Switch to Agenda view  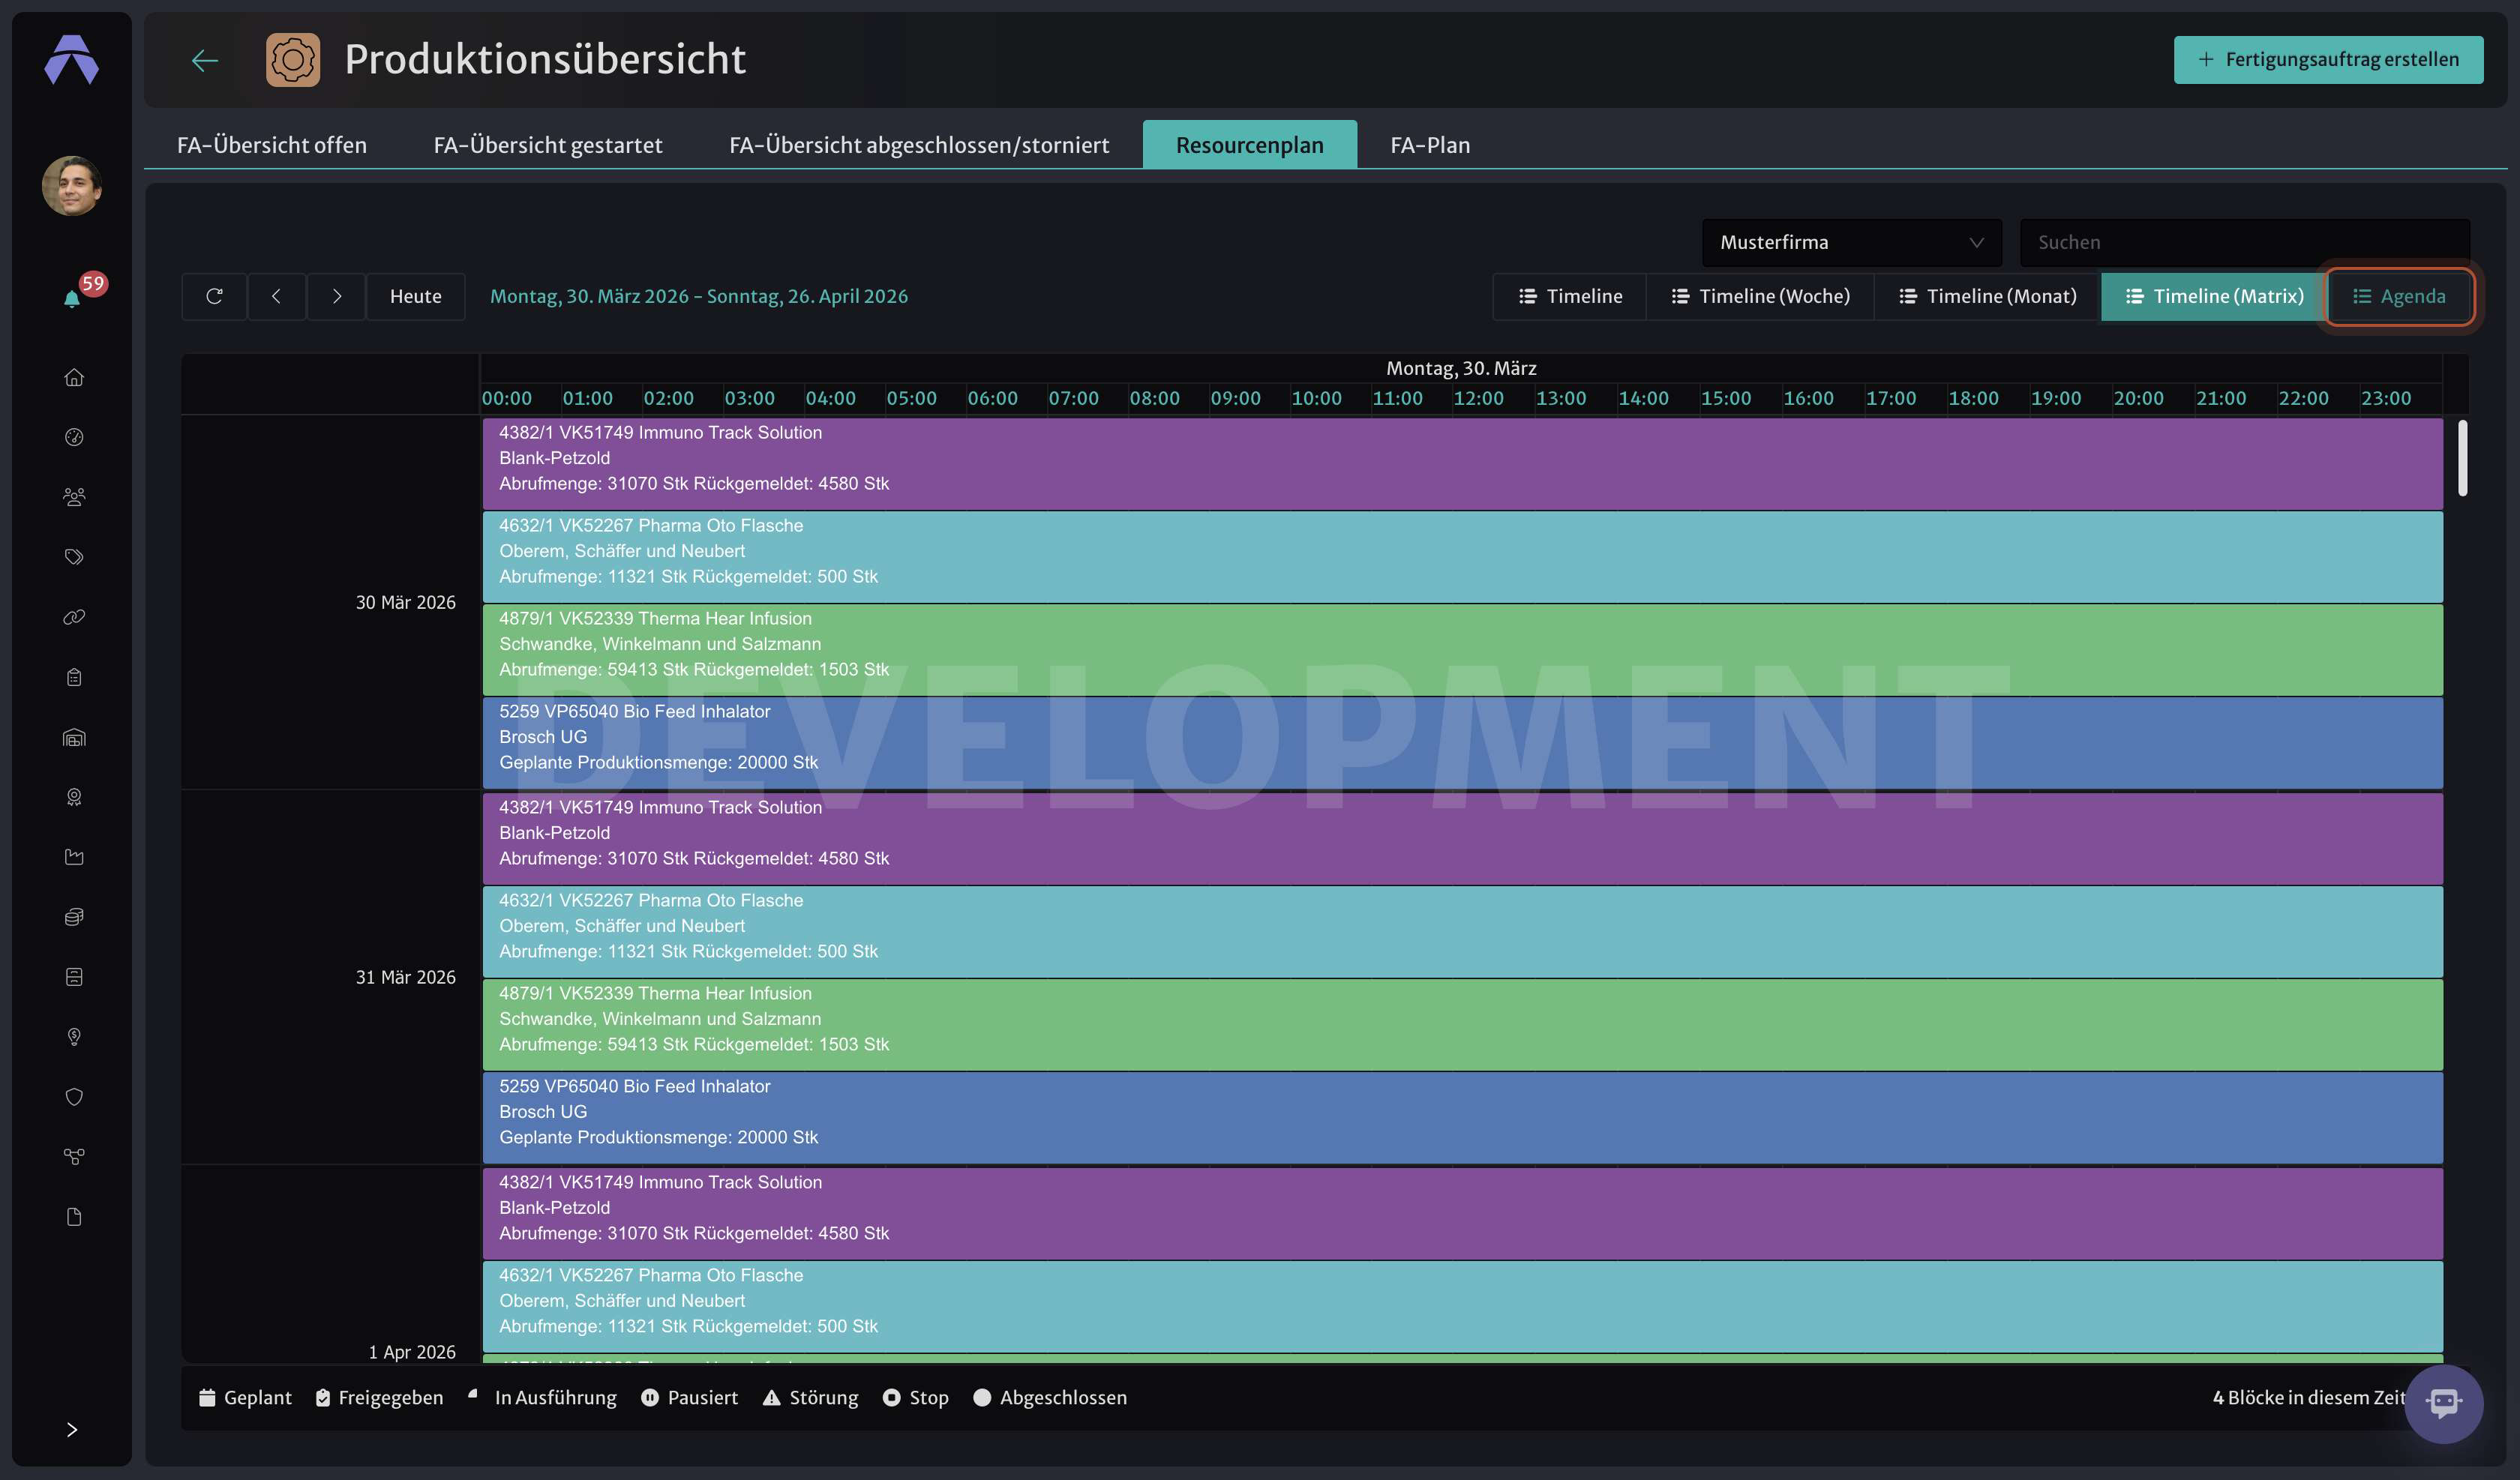pos(2399,296)
